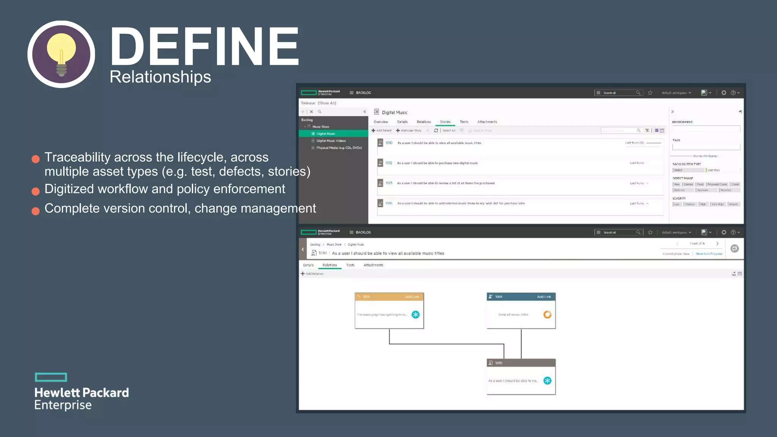The width and height of the screenshot is (777, 437).
Task: Click the filter funnel icon in the stories toolbar
Action: coord(647,130)
